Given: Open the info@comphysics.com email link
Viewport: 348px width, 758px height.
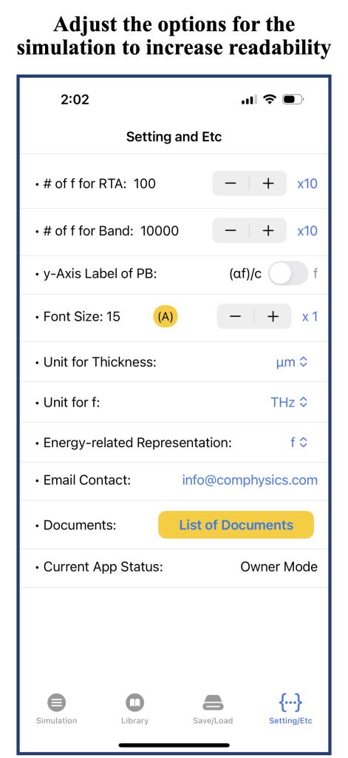Looking at the screenshot, I should click(250, 480).
